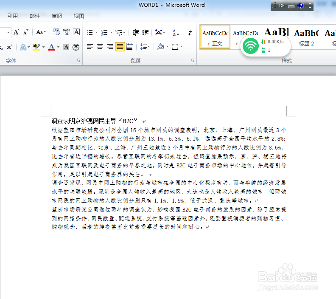Screen dimensions: 336x299
Task: Apply the large bold AaBl heading style
Action: point(277,32)
